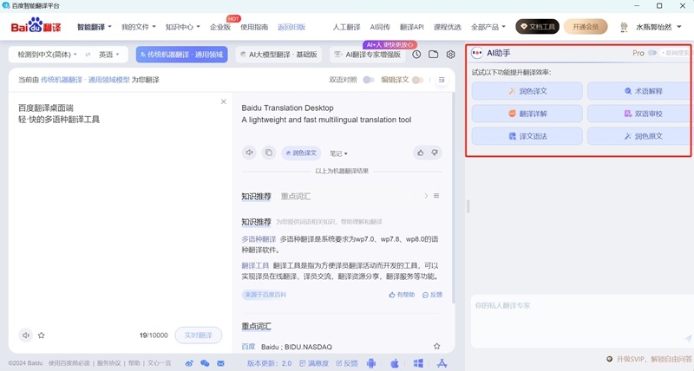This screenshot has height=371, width=694.
Task: Open the 笔记 notes dropdown
Action: pyautogui.click(x=338, y=153)
